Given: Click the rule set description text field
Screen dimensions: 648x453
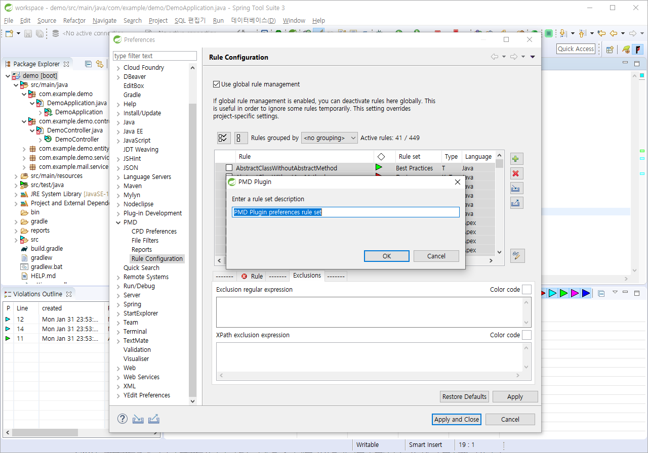Looking at the screenshot, I should 346,212.
